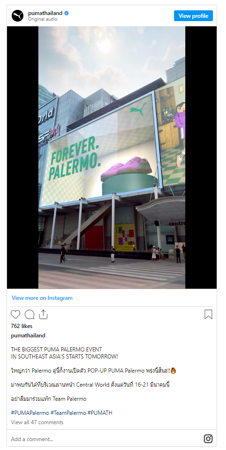This screenshot has width=226, height=450.
Task: Click the pumathailand name above the caption
Action: coord(28,336)
